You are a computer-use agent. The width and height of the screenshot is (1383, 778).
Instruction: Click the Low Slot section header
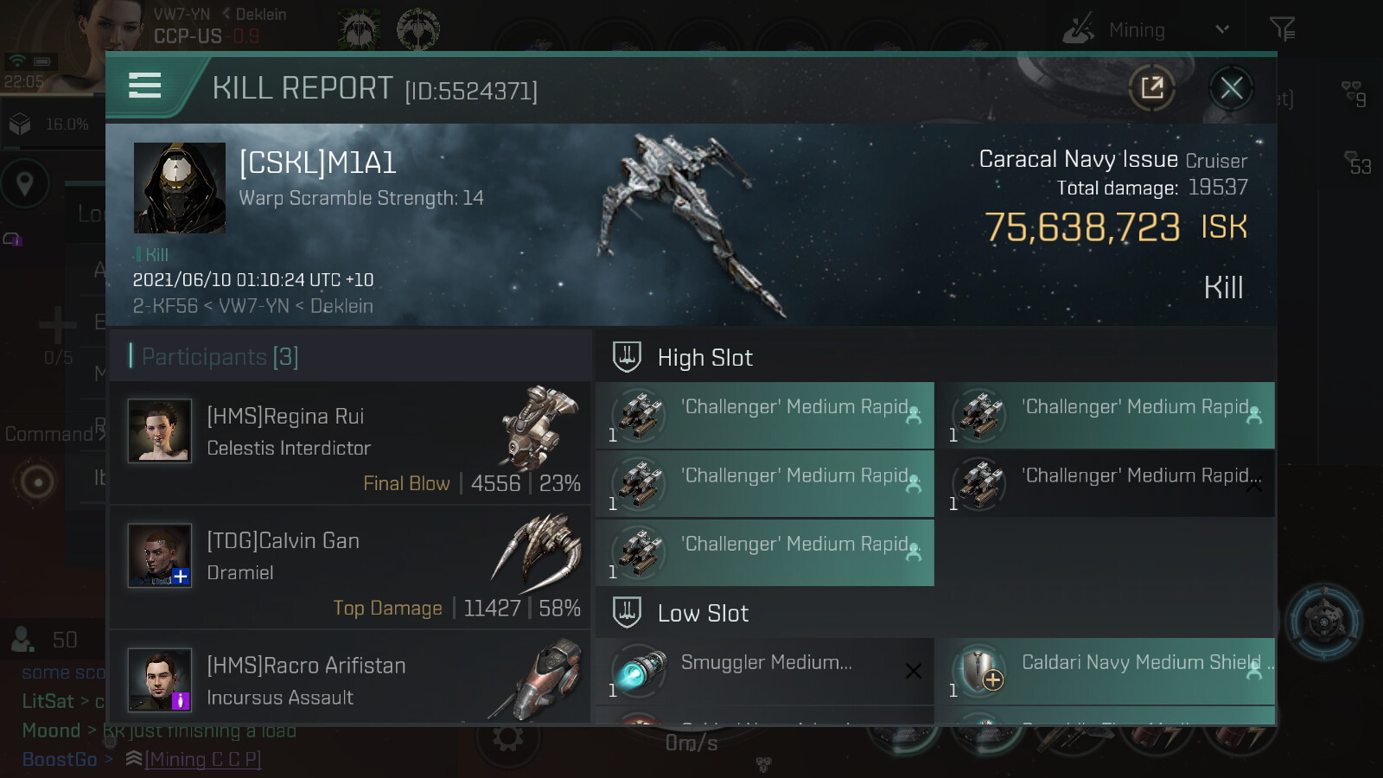(703, 613)
